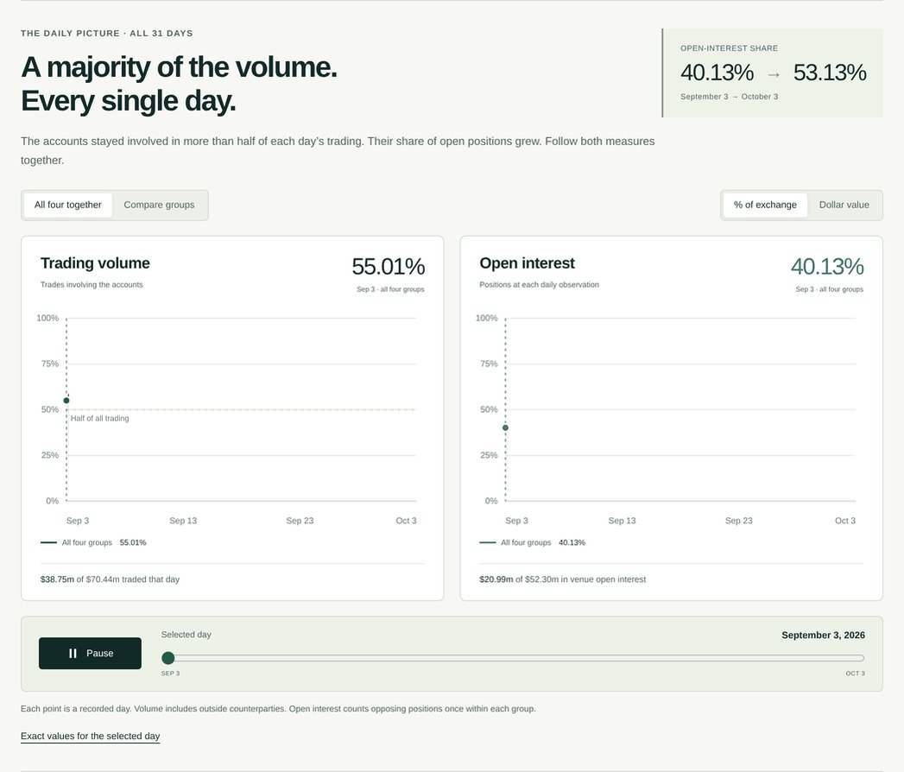Click the 40.13% figure in open-interest share box
This screenshot has height=772, width=904.
coord(717,73)
